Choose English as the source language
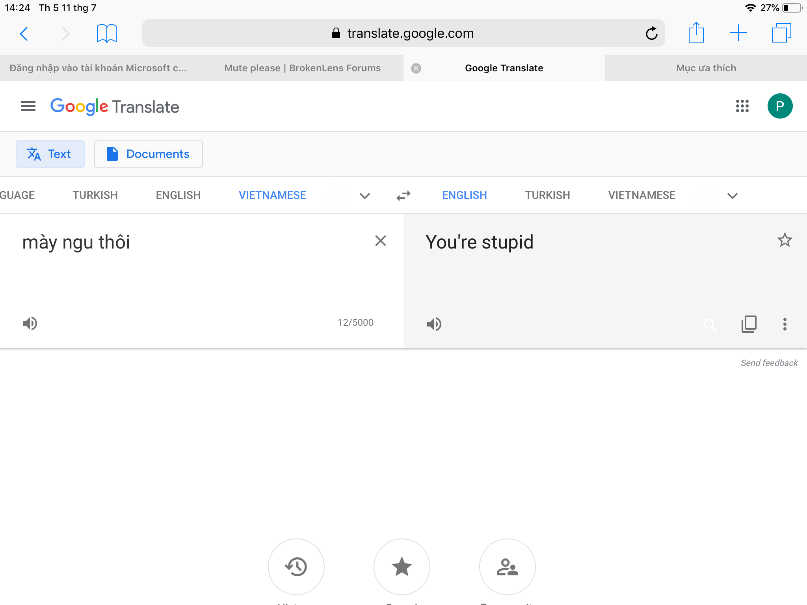The image size is (807, 605). (178, 195)
